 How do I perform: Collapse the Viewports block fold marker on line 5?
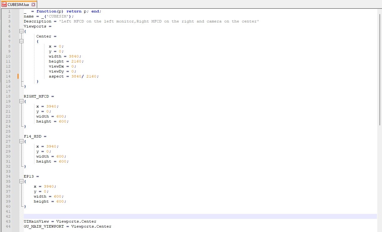click(x=21, y=31)
